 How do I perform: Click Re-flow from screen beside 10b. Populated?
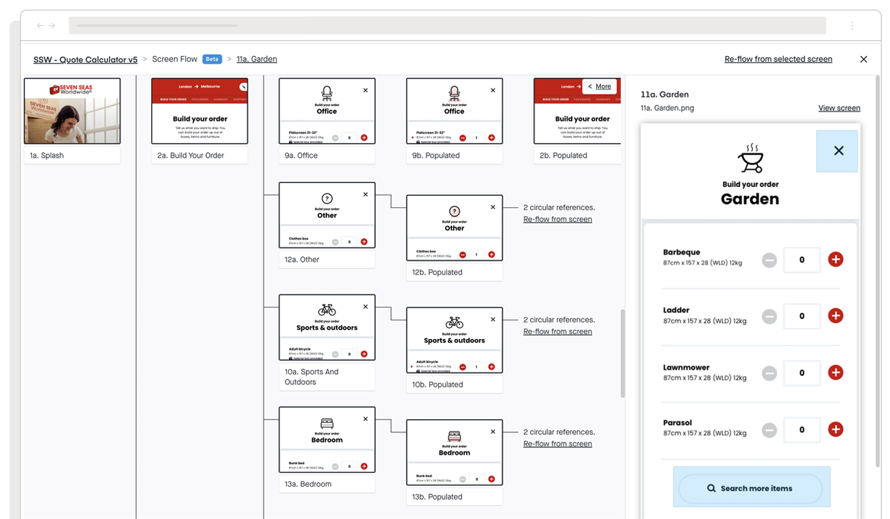[x=557, y=331]
